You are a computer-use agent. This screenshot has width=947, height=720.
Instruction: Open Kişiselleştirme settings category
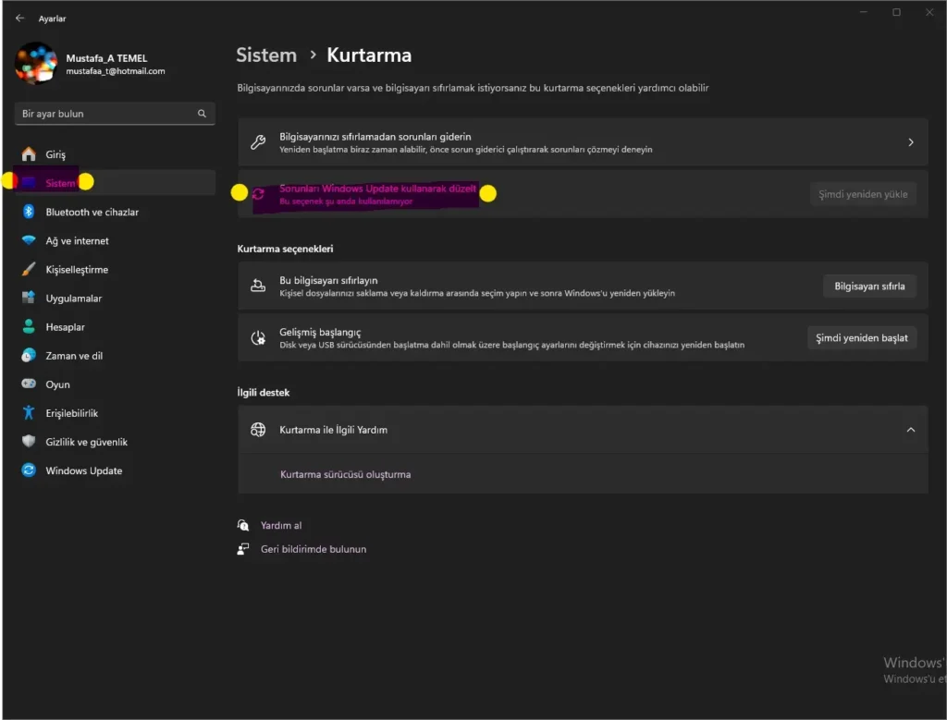pos(115,269)
